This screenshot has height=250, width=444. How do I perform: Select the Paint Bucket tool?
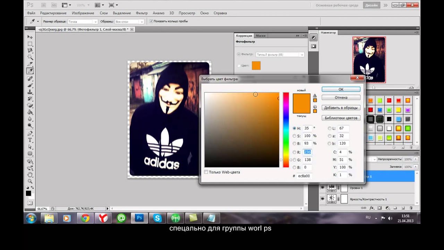point(30,112)
